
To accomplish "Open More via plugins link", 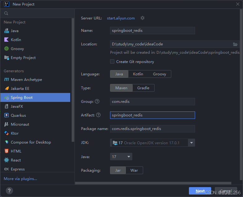I will 20,178.
